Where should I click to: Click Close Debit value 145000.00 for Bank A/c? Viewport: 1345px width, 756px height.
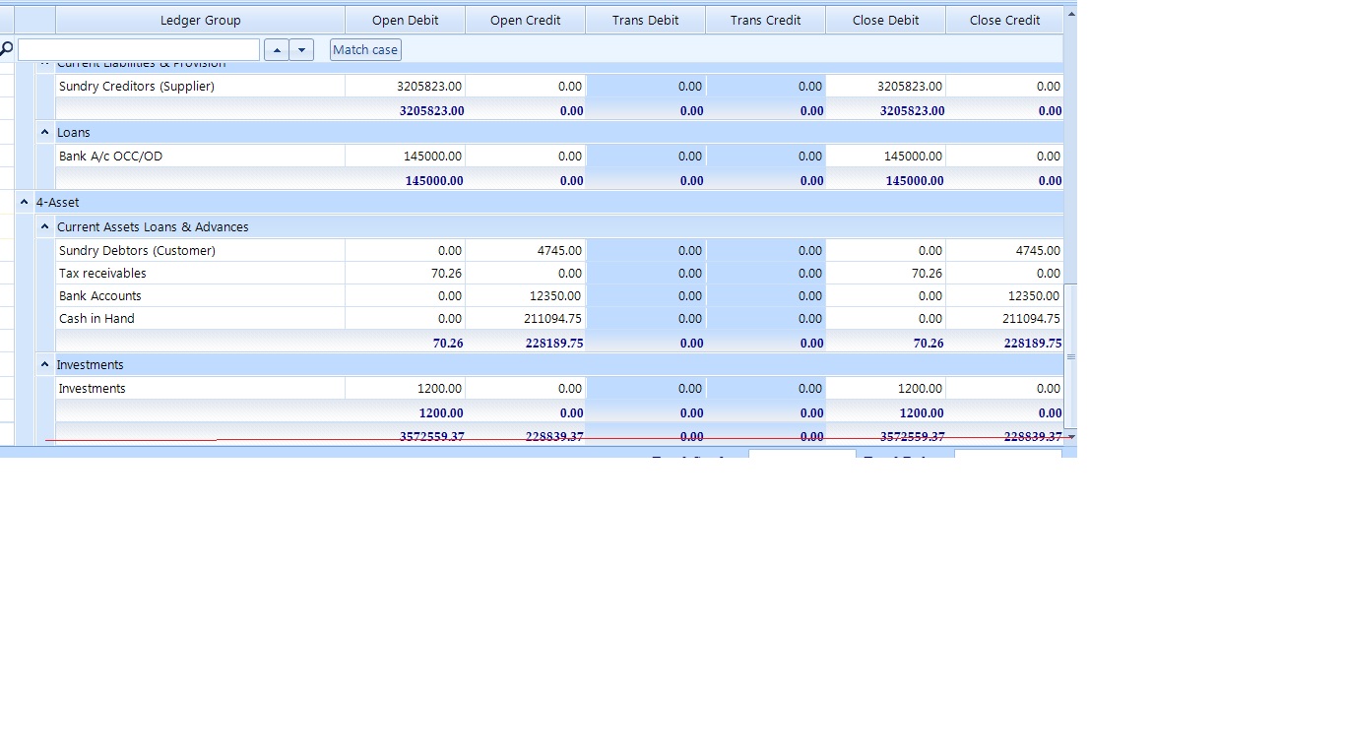(913, 156)
